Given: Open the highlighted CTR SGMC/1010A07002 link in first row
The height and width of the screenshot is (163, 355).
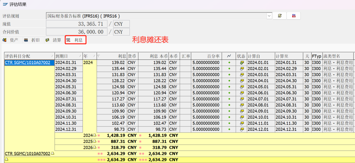Looking at the screenshot, I should (28, 62).
